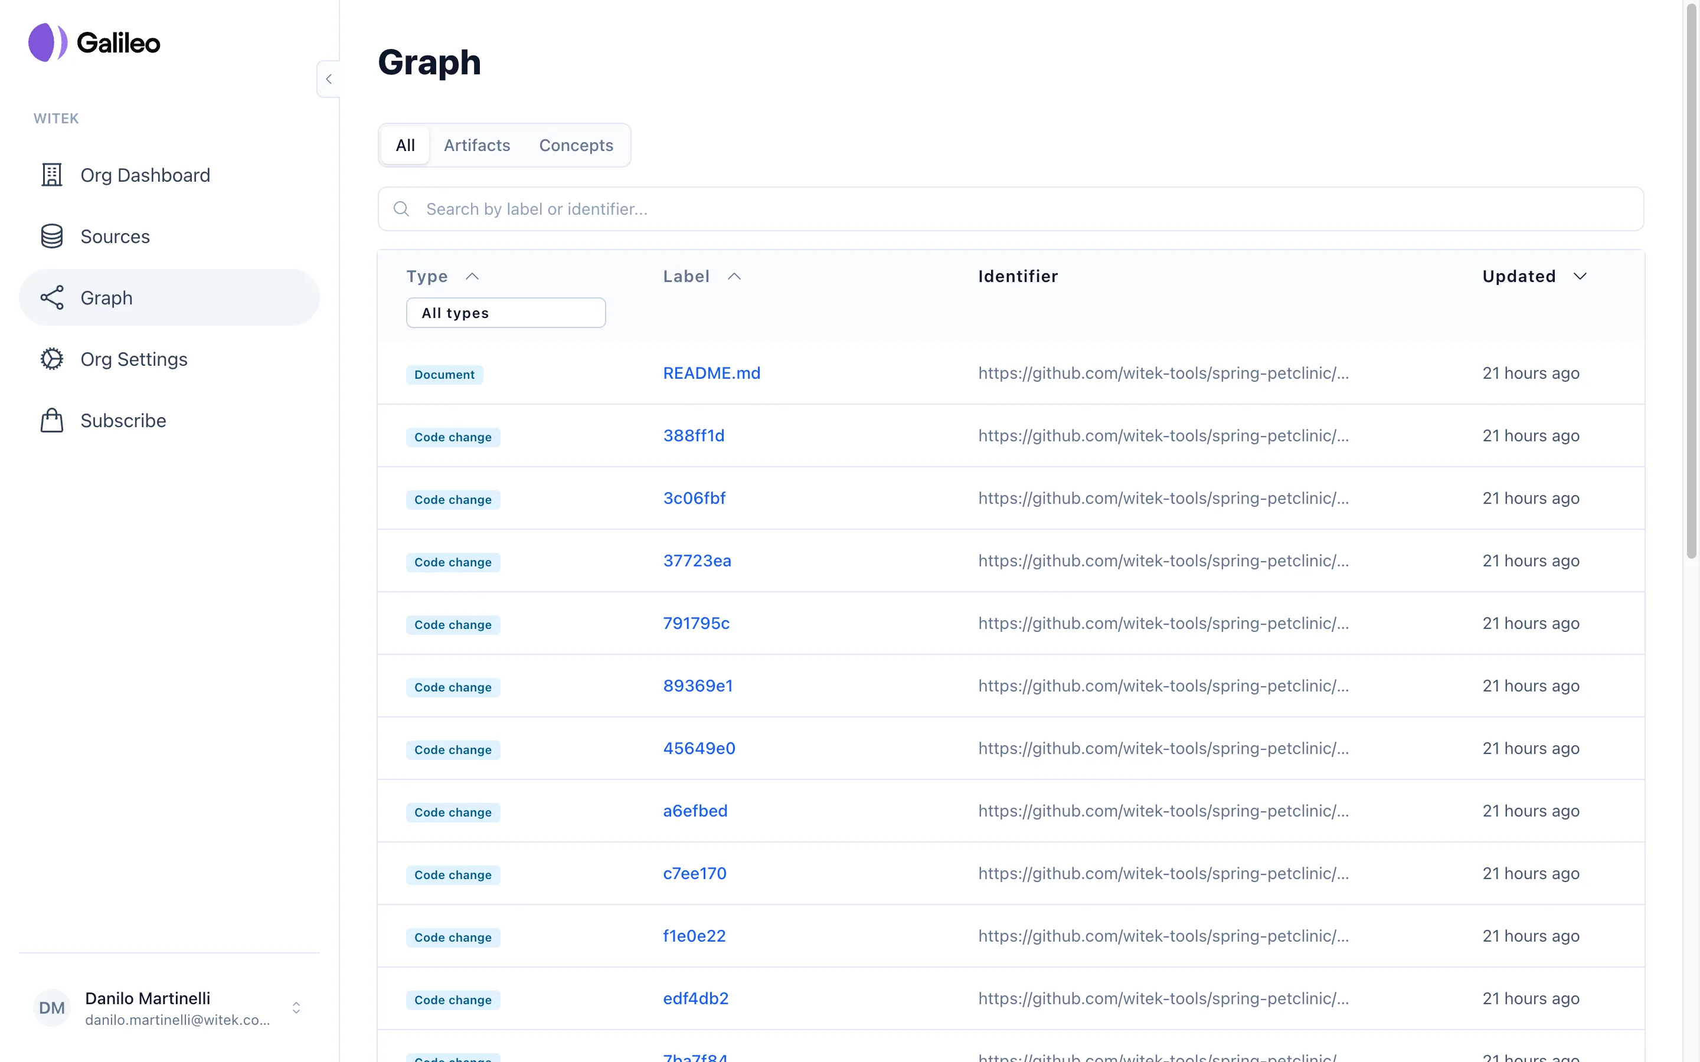Click the 21 hours ago cell in 45649e0 row
1700x1062 pixels.
[x=1531, y=748]
